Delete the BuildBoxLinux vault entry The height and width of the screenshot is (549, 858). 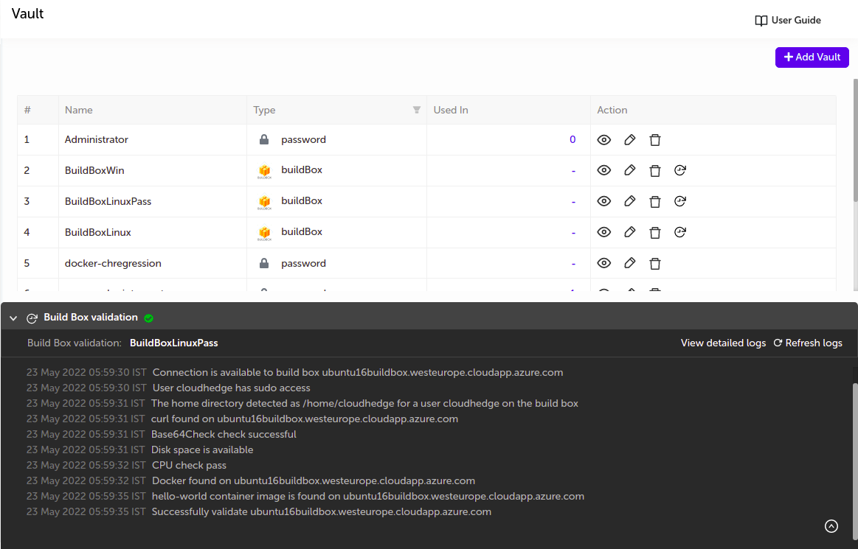654,232
